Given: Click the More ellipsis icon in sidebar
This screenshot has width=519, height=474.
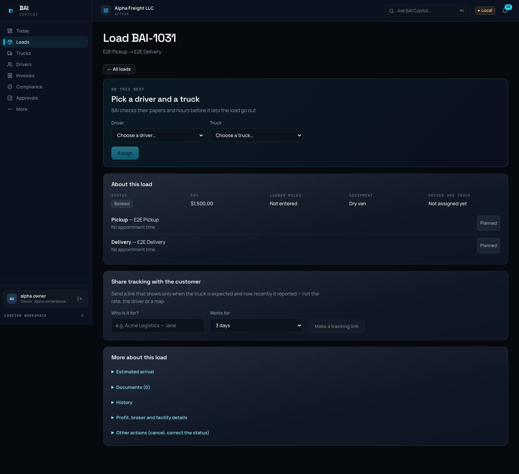Looking at the screenshot, I should click(10, 109).
